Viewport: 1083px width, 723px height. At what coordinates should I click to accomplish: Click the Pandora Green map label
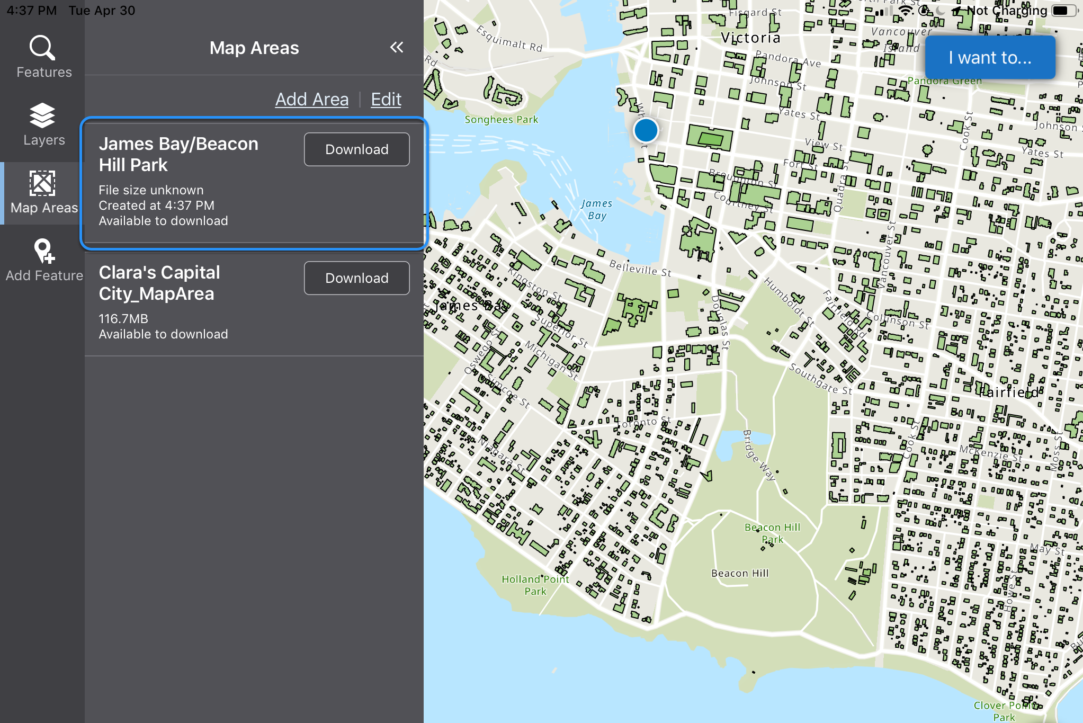[x=945, y=81]
